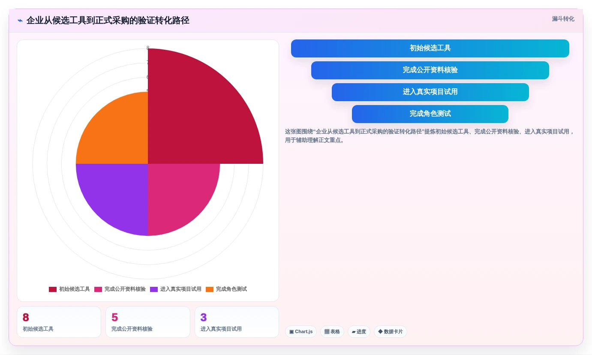Image resolution: width=592 pixels, height=355 pixels.
Task: Open the stat card showing 3
Action: pos(237,322)
